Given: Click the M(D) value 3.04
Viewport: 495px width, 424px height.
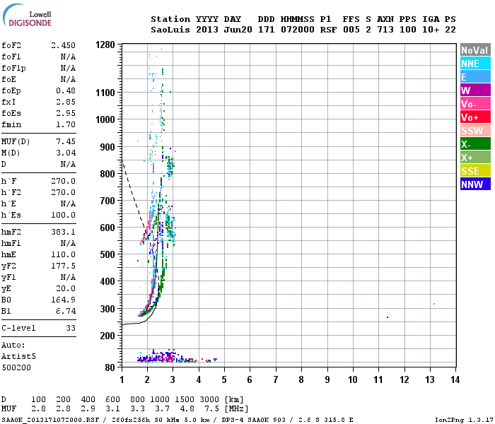Looking at the screenshot, I should (66, 153).
